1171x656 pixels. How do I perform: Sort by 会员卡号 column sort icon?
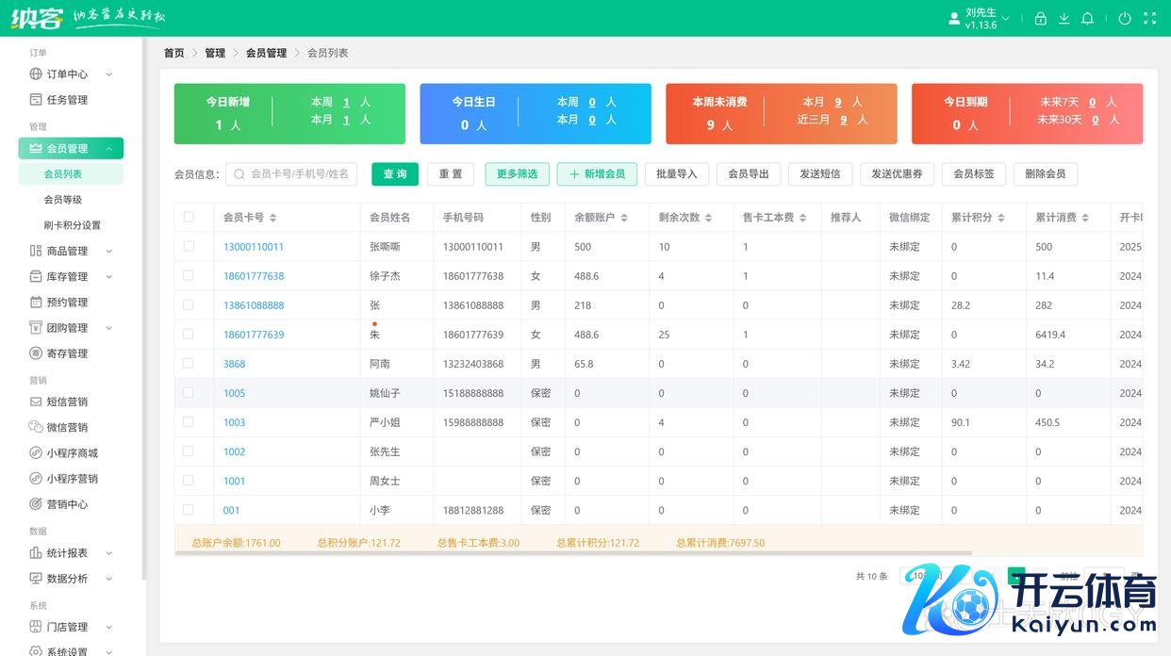pos(273,218)
